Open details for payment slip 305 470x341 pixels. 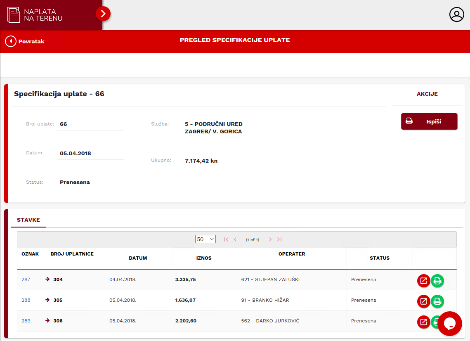[x=423, y=301]
